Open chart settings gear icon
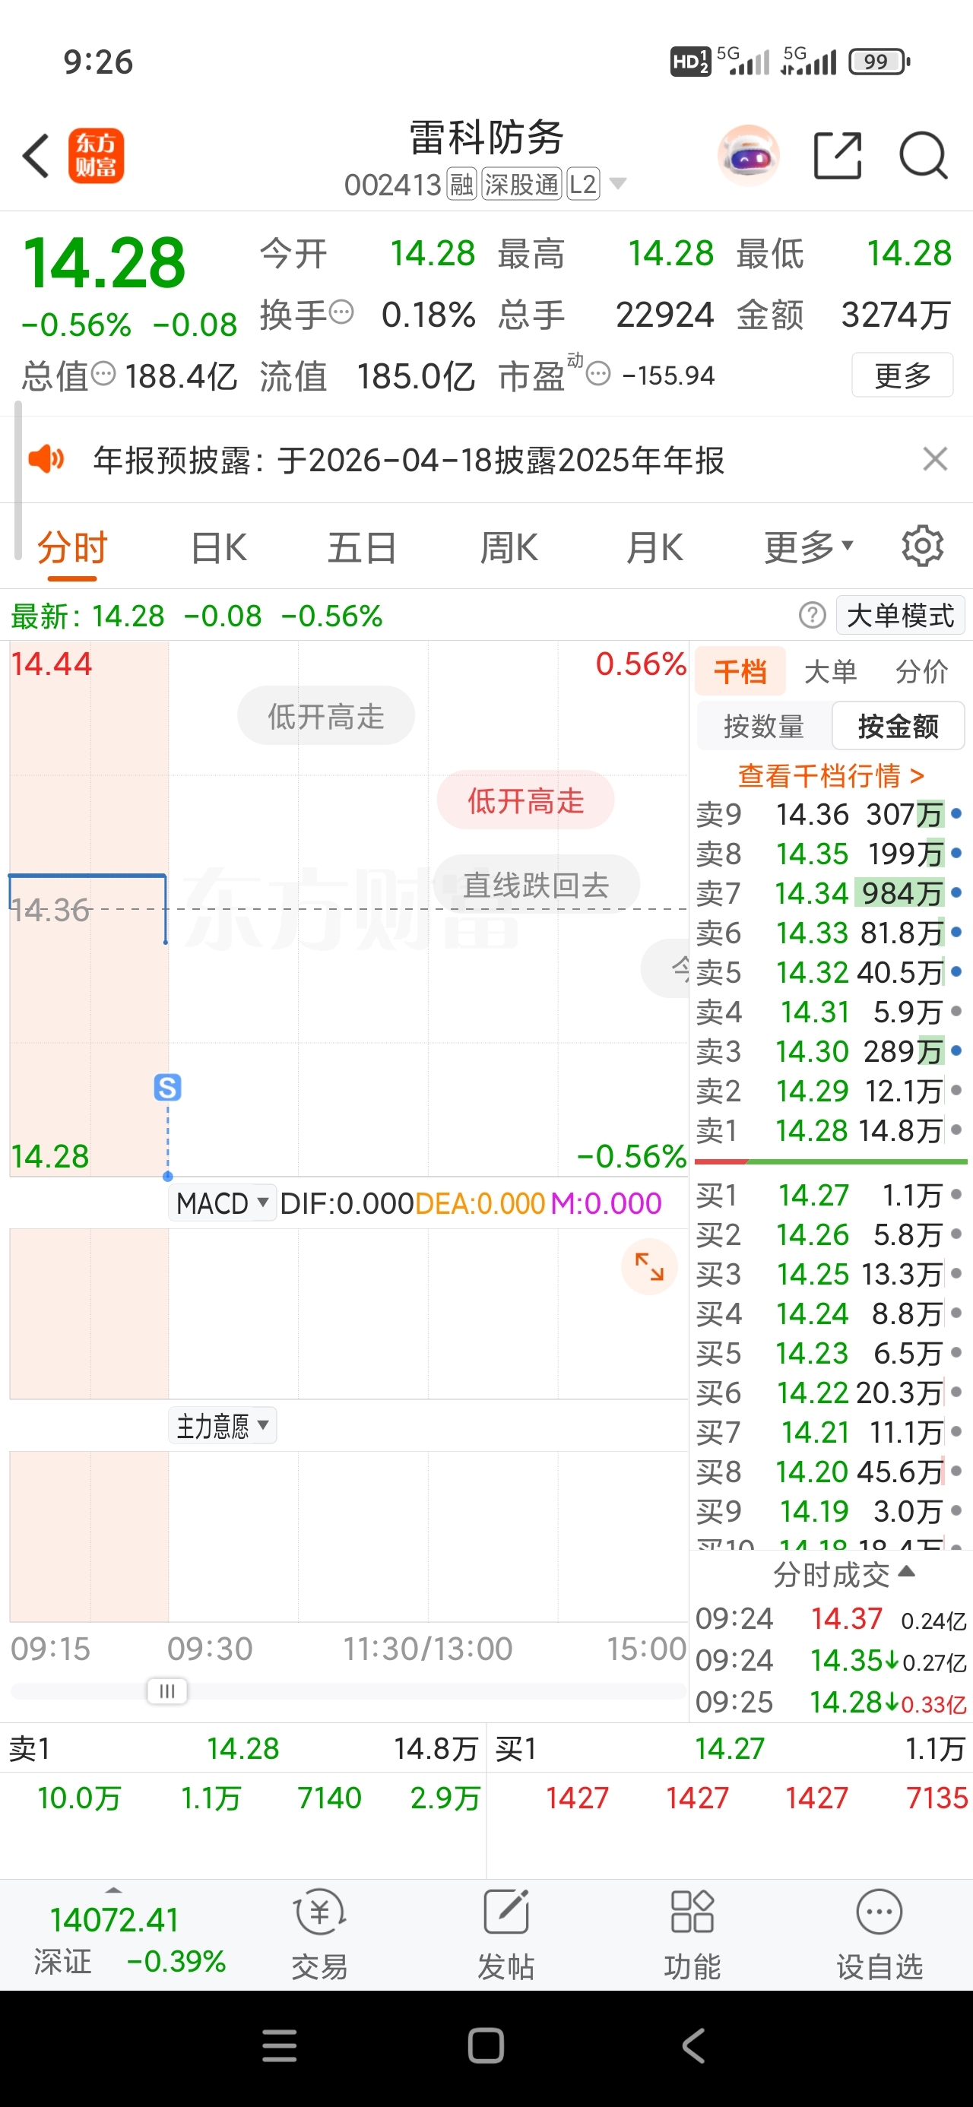The height and width of the screenshot is (2107, 973). 922,547
